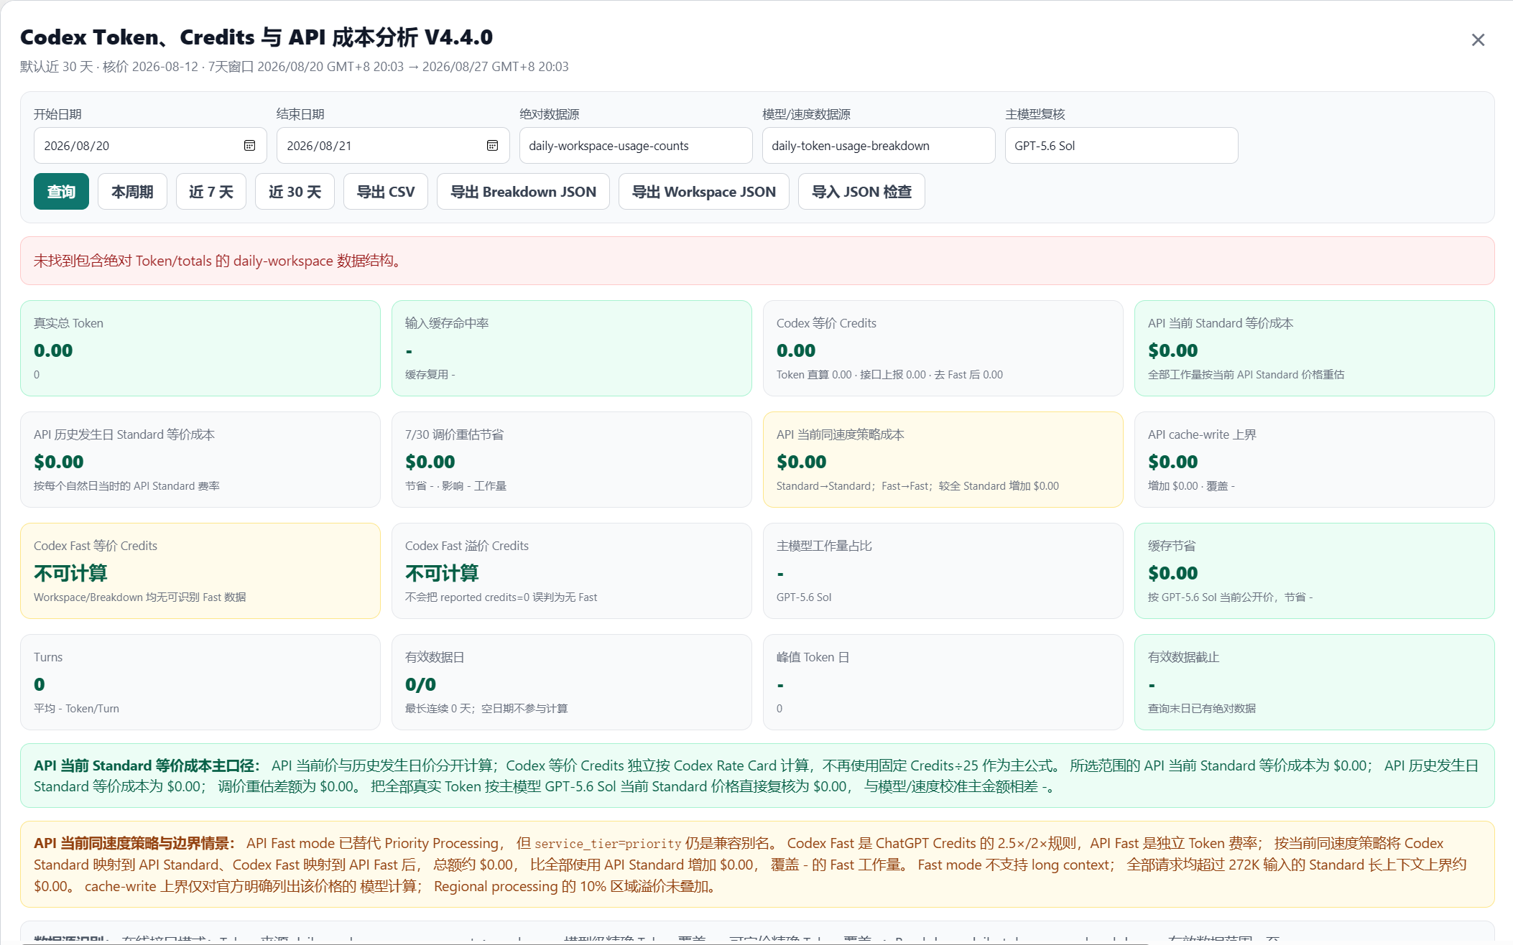Click the API cache-write 上界 card
Screen dimensions: 1513x945
(1315, 460)
